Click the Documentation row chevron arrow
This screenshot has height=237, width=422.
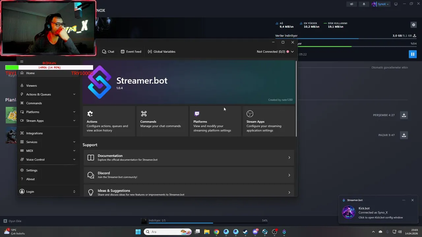289,158
